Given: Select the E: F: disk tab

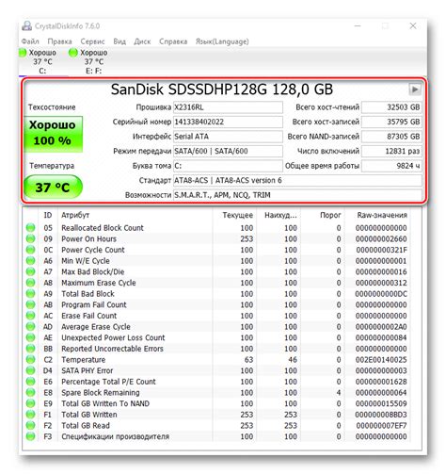Looking at the screenshot, I should click(x=93, y=61).
